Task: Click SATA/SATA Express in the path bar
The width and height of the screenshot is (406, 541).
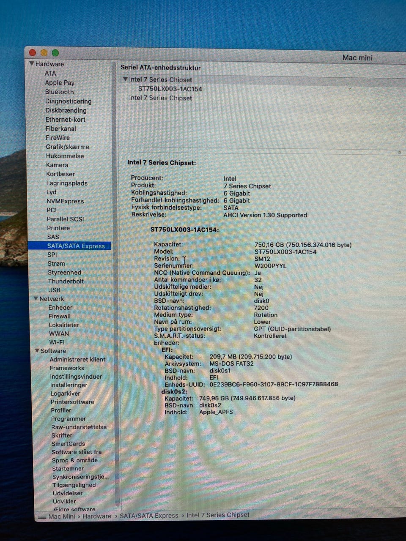Action: point(149,516)
